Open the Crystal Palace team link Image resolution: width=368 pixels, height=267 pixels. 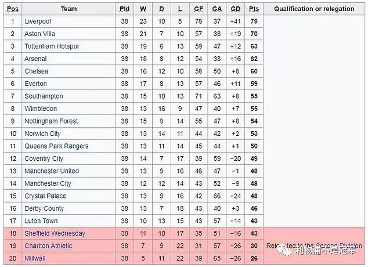point(45,196)
